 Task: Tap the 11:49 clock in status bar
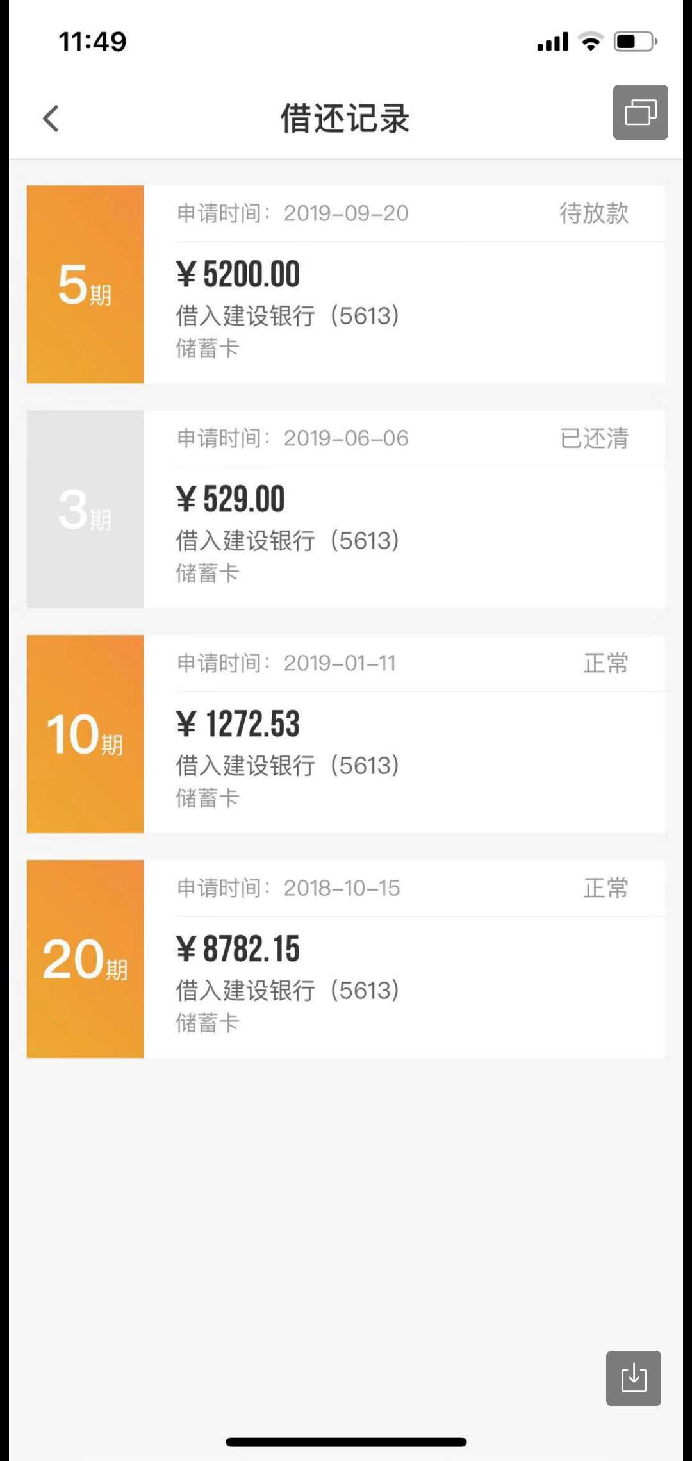click(93, 42)
